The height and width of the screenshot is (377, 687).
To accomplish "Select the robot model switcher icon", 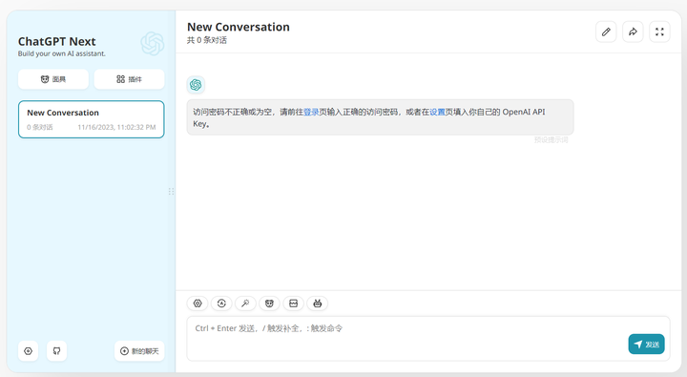I will [x=318, y=304].
